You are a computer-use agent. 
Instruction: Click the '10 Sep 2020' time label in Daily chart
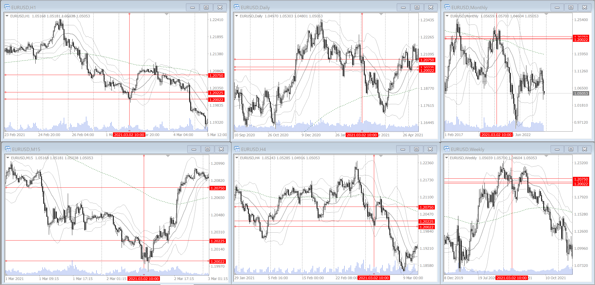(245, 135)
